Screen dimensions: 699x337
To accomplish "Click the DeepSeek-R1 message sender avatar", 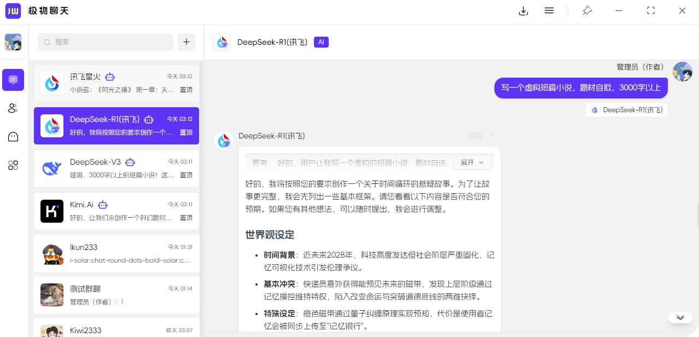I will (x=223, y=141).
